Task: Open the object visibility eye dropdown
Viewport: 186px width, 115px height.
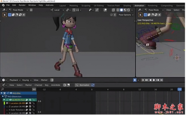Action: coord(91,10)
